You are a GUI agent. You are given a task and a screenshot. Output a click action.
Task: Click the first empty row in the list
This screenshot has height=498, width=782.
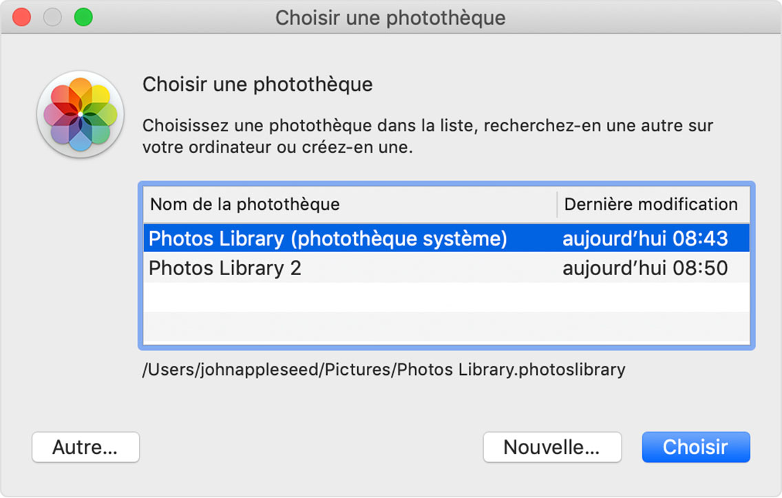446,297
